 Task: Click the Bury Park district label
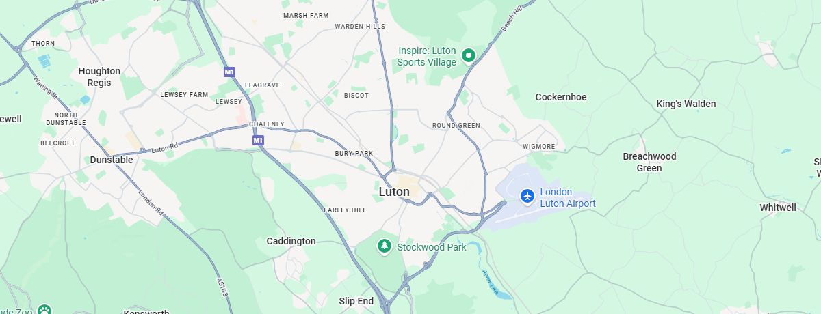[354, 154]
